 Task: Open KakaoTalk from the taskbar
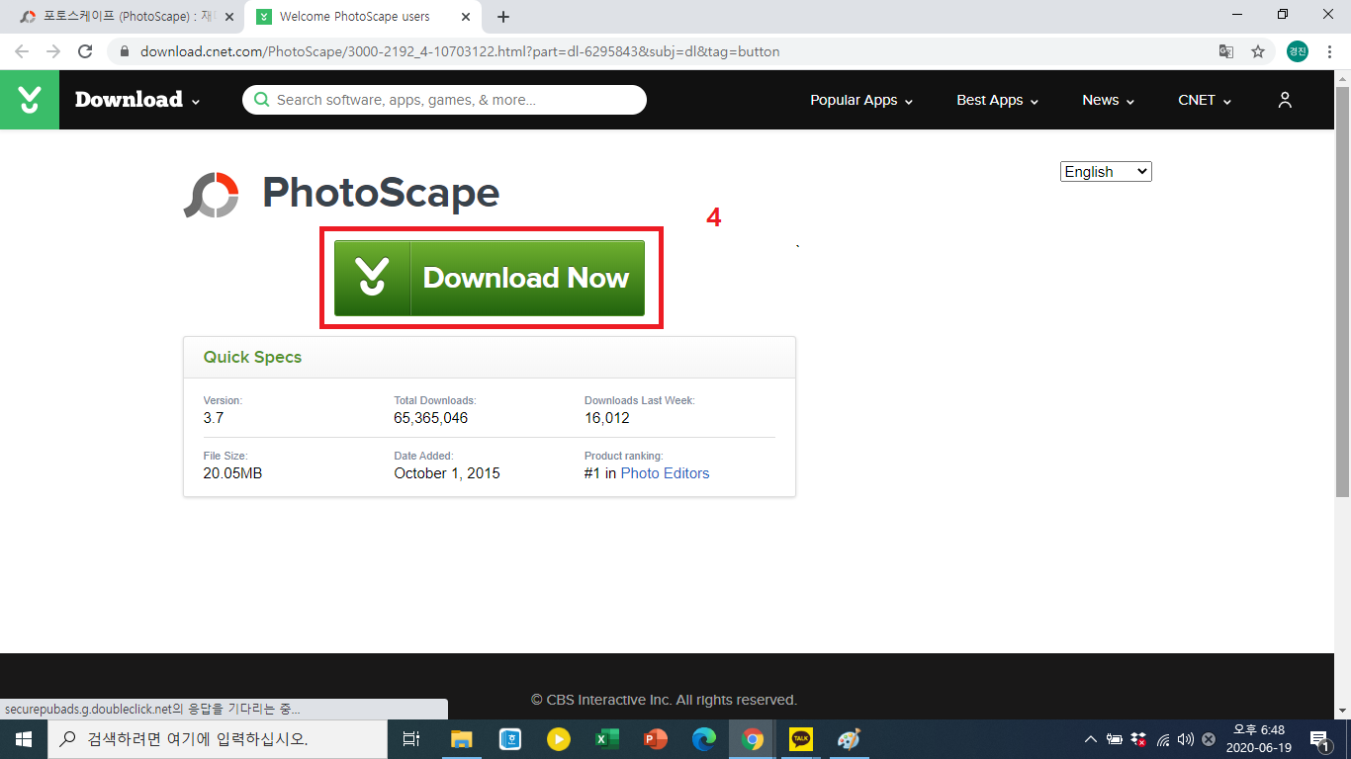point(801,739)
